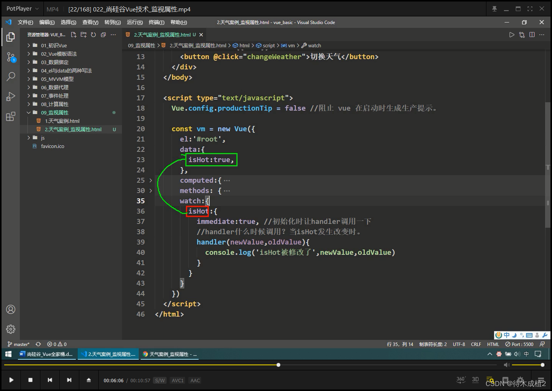
Task: Toggle 3D video mode in PotPlayer
Action: click(475, 380)
